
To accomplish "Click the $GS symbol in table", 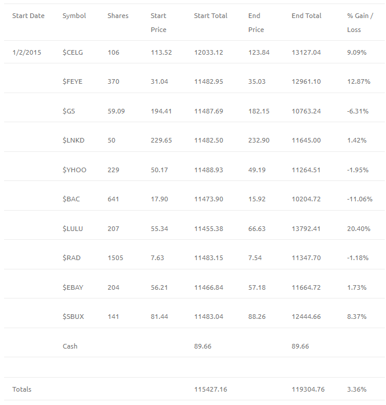I will (69, 111).
